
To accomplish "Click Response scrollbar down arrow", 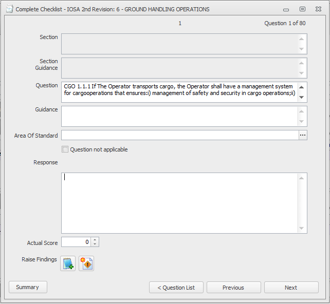I will coord(301,229).
